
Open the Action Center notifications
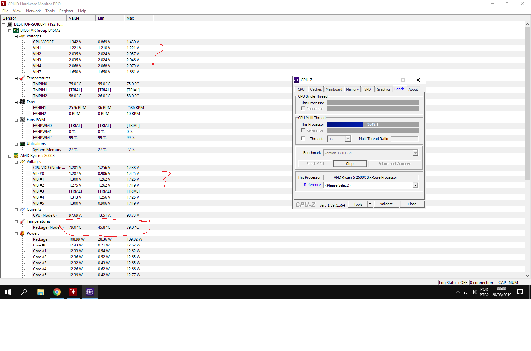click(520, 292)
